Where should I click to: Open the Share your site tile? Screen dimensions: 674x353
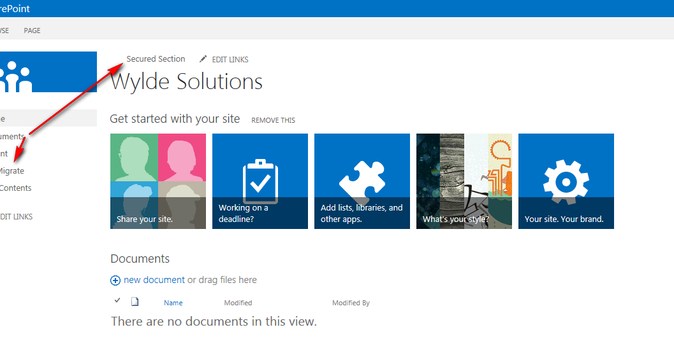click(158, 181)
